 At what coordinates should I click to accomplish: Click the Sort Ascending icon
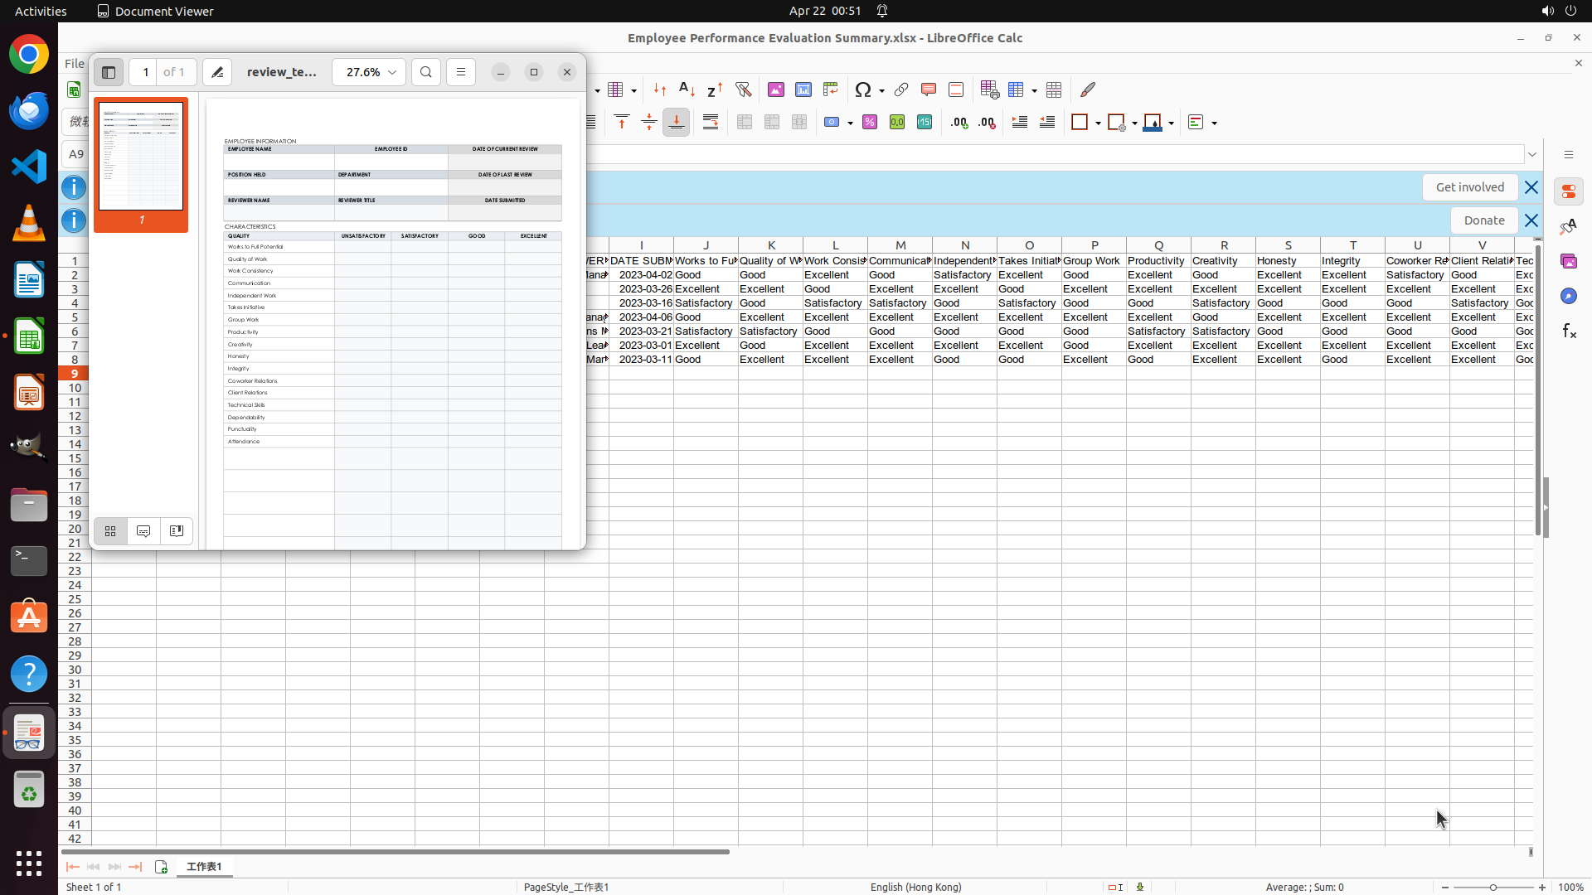(687, 89)
